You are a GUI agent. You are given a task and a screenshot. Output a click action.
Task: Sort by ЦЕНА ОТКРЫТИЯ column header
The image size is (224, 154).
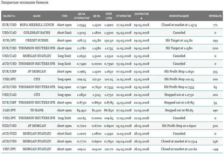82,16
